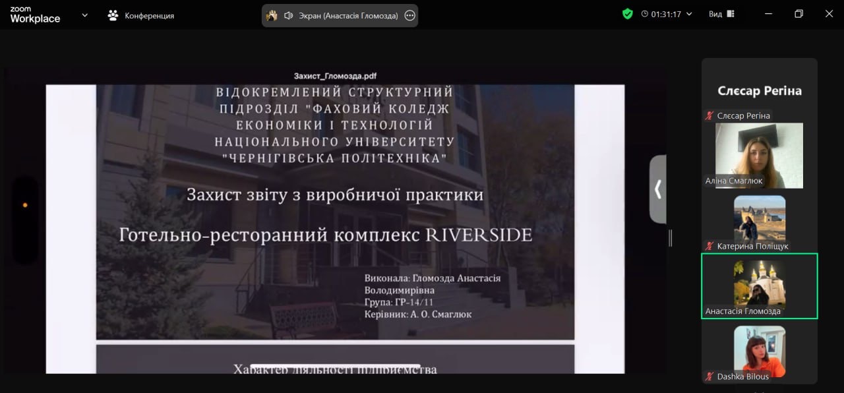
Task: Click the avatar icon in the screen share bar
Action: (x=272, y=15)
